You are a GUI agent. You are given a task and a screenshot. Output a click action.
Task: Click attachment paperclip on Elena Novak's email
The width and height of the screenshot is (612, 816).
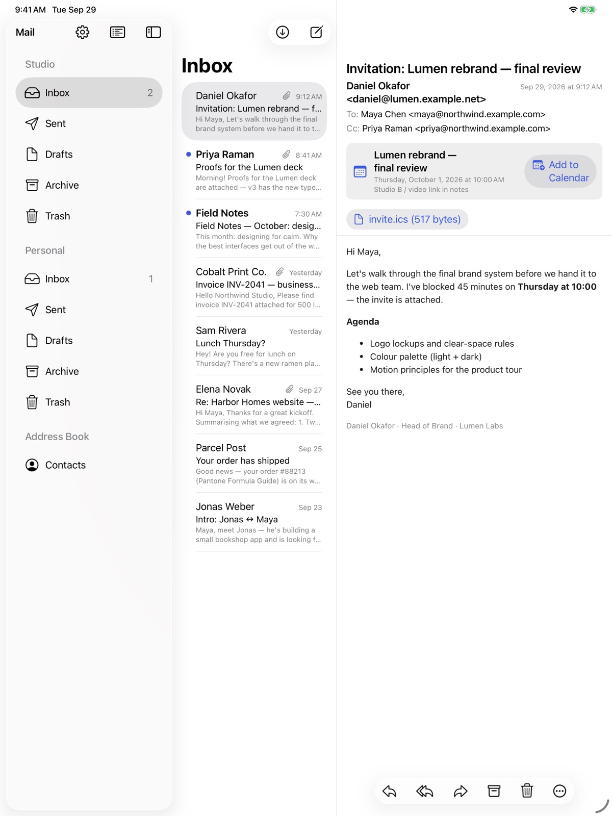click(x=289, y=389)
